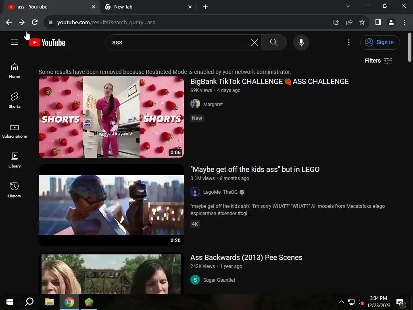Viewport: 413px width, 310px height.
Task: Reload the page
Action: (x=35, y=23)
